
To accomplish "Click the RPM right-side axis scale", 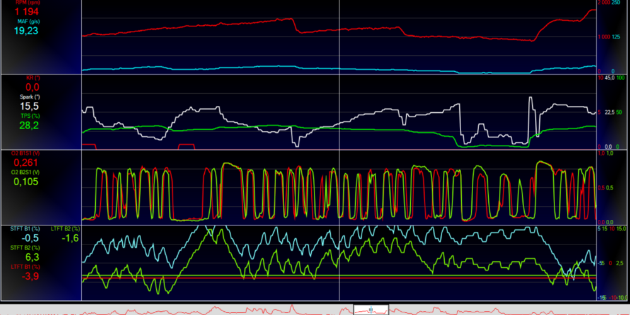I will coord(612,37).
